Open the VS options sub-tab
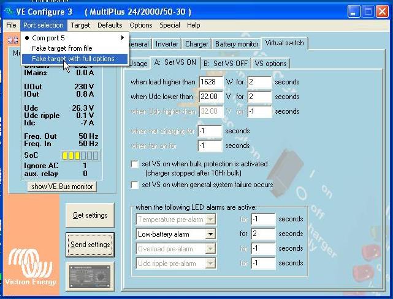 tap(270, 64)
